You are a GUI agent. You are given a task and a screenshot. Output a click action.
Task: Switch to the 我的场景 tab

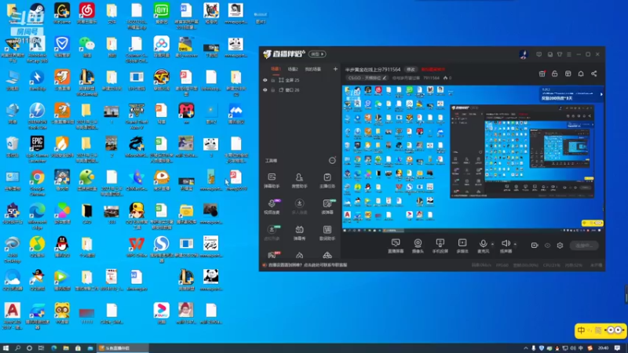click(312, 69)
